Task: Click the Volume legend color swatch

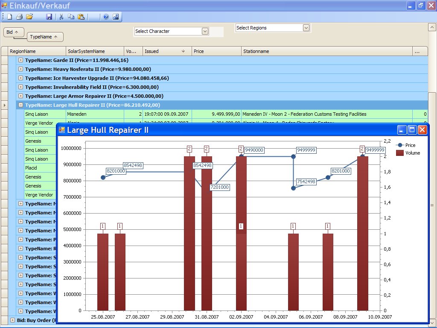Action: (x=400, y=153)
